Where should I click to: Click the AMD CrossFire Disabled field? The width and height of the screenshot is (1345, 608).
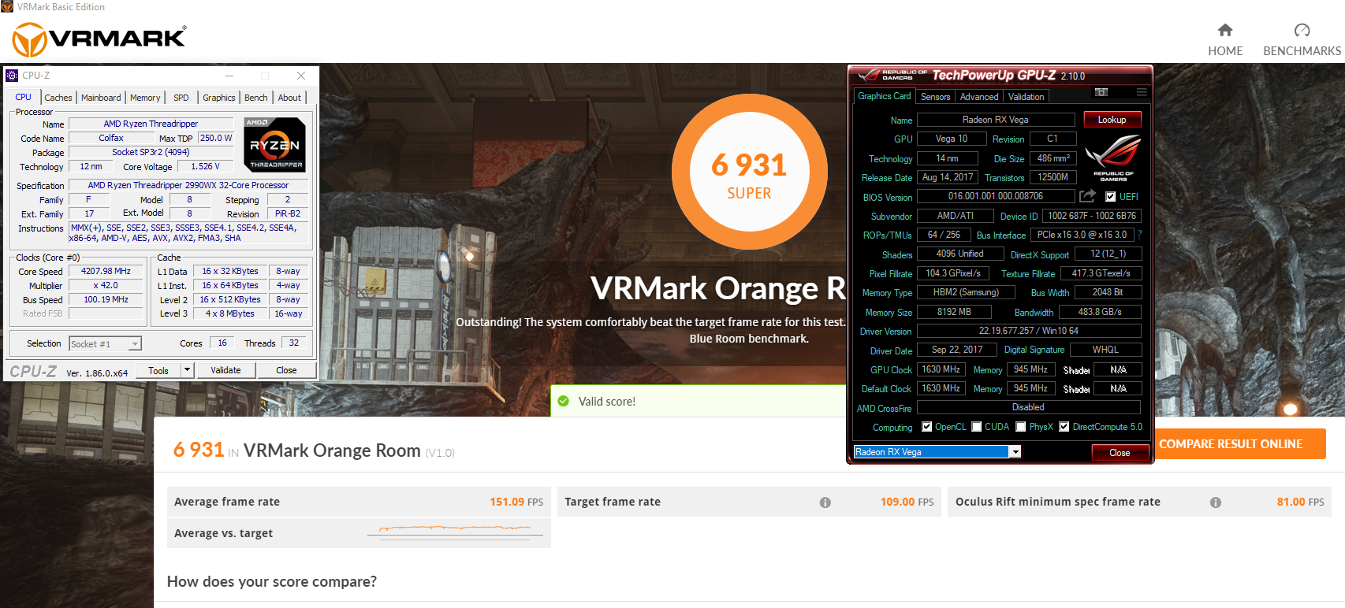[x=1029, y=407]
